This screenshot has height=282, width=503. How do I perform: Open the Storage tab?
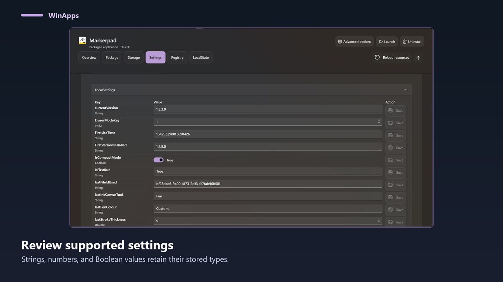(134, 57)
